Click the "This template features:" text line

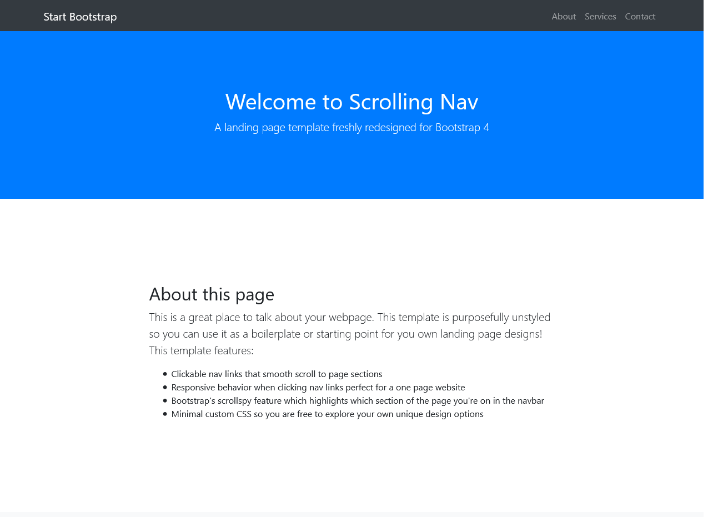pyautogui.click(x=201, y=351)
